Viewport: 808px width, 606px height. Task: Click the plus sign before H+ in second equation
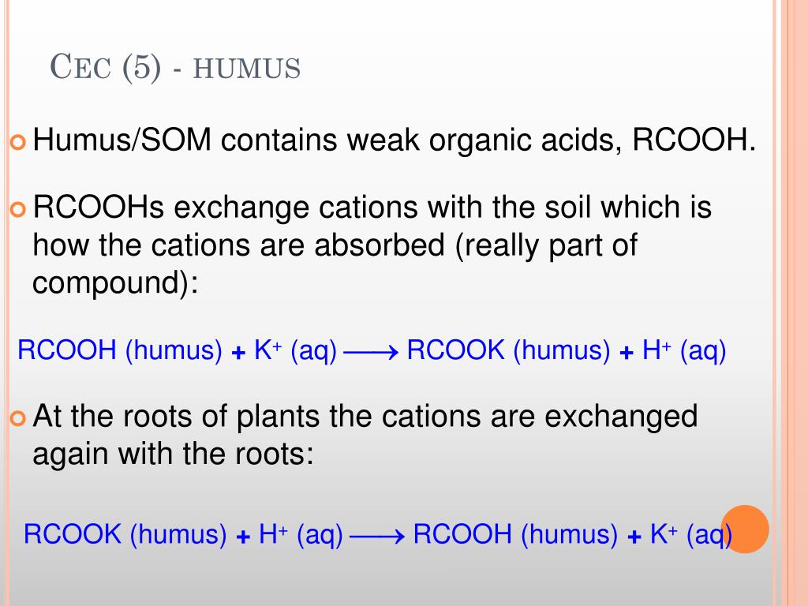pos(243,537)
